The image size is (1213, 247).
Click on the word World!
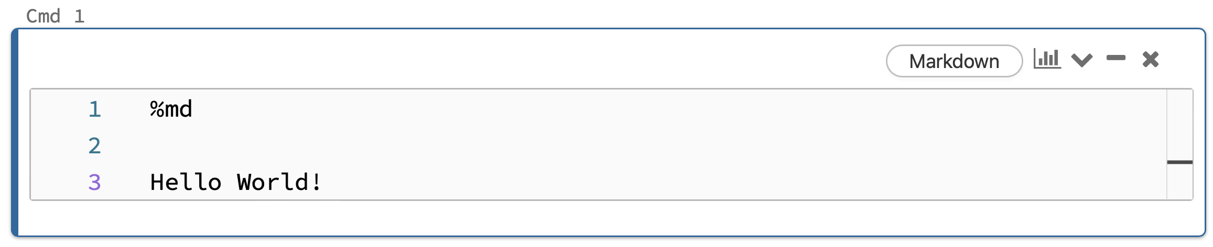[279, 183]
